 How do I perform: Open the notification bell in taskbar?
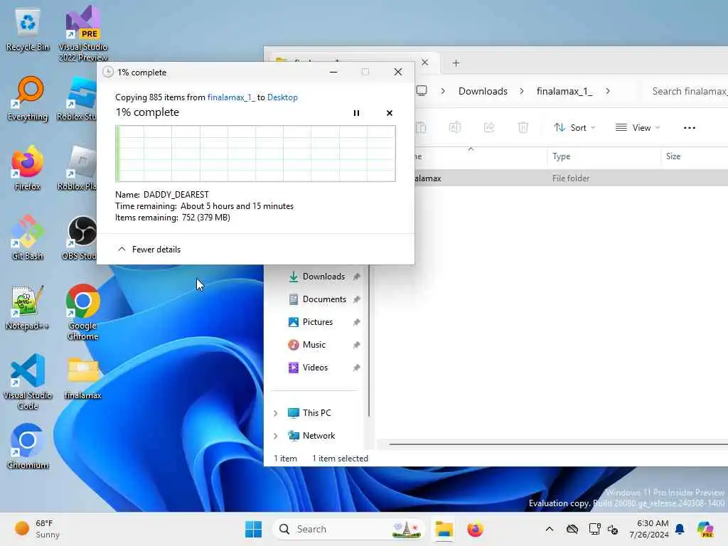[680, 529]
